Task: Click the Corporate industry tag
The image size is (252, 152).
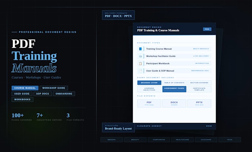Action: [159, 140]
